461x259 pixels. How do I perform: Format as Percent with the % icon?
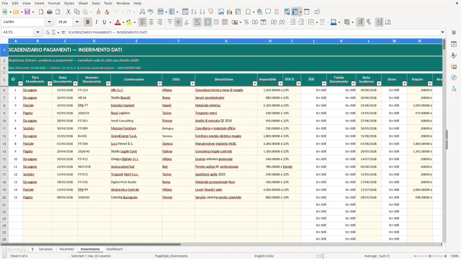[246, 22]
